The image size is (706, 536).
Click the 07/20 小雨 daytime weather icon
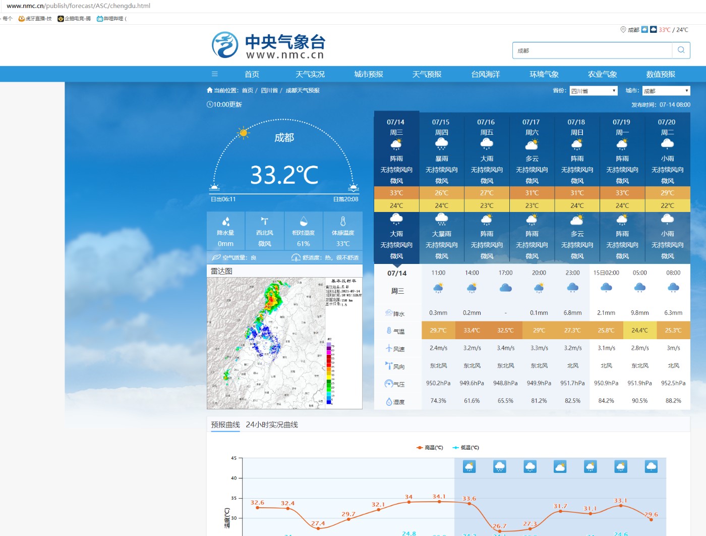(x=667, y=144)
